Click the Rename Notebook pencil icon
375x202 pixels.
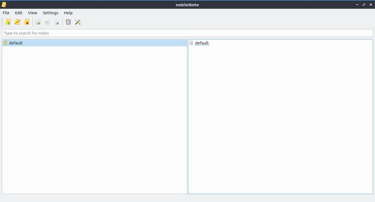[17, 22]
